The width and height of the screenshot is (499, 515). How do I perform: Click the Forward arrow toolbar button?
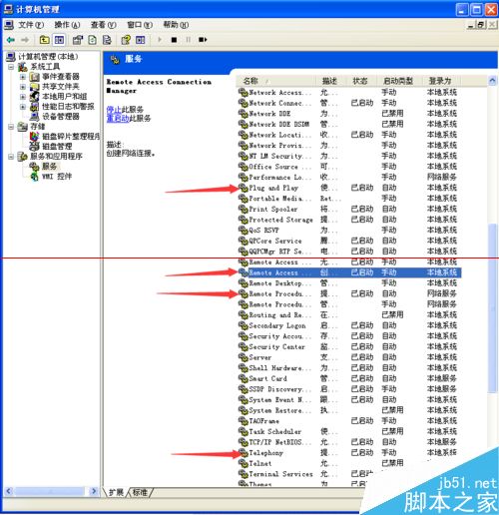click(25, 40)
